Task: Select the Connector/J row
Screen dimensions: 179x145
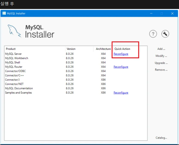Action: (76, 80)
